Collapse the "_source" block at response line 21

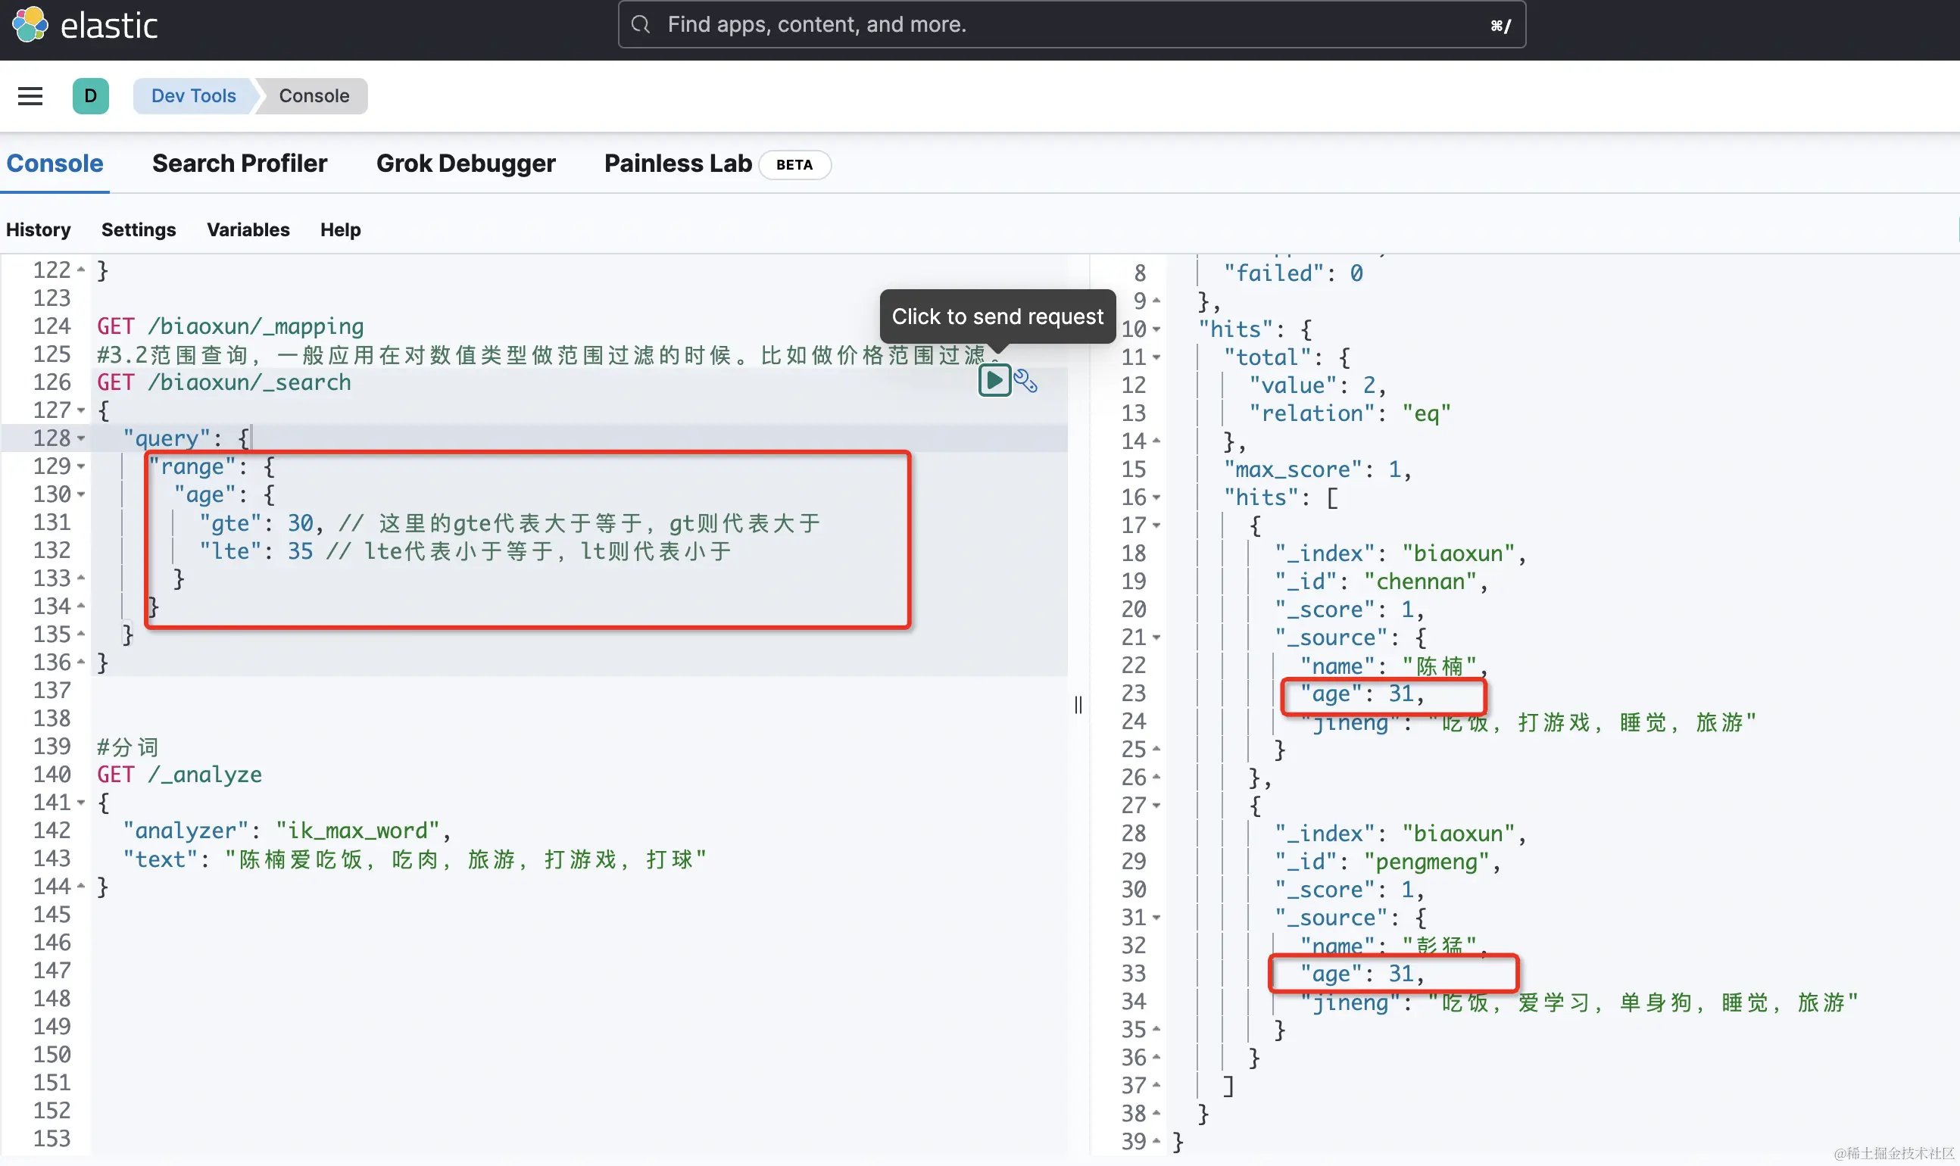tap(1156, 638)
